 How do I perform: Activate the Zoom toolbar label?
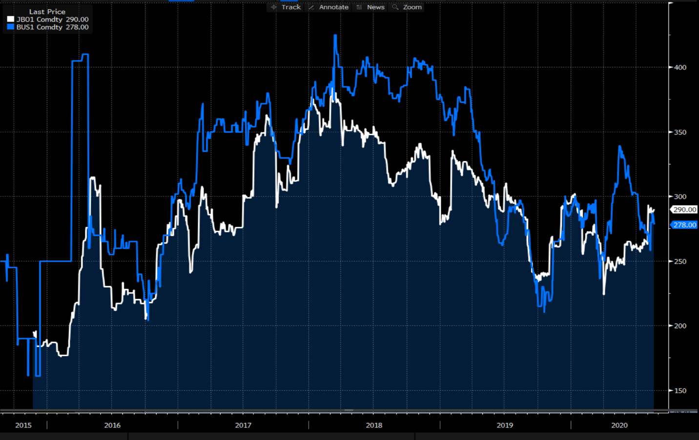coord(412,7)
